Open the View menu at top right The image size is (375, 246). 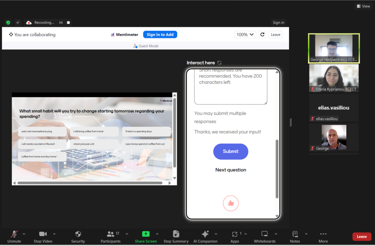click(363, 6)
